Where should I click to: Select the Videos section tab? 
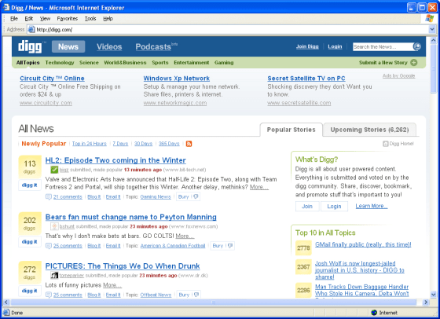109,46
